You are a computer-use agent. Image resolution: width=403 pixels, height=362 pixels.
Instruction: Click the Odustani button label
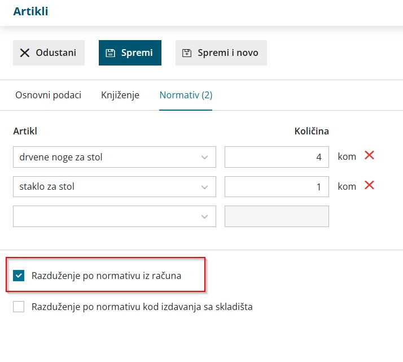pos(56,53)
